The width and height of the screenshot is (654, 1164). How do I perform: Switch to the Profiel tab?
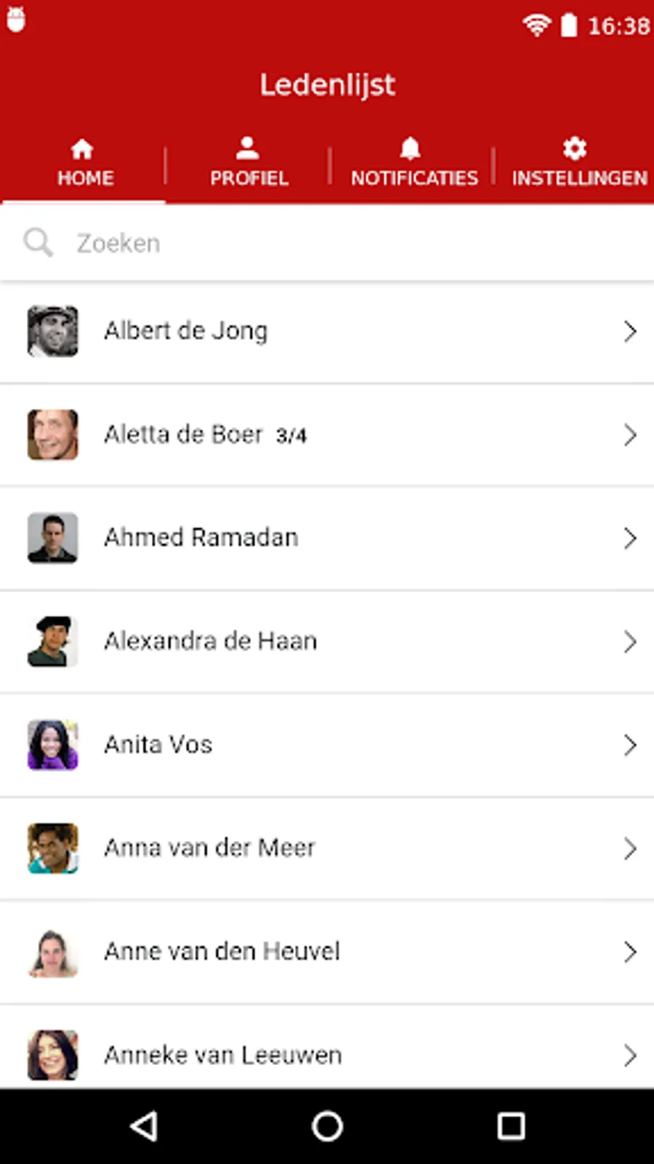tap(249, 164)
